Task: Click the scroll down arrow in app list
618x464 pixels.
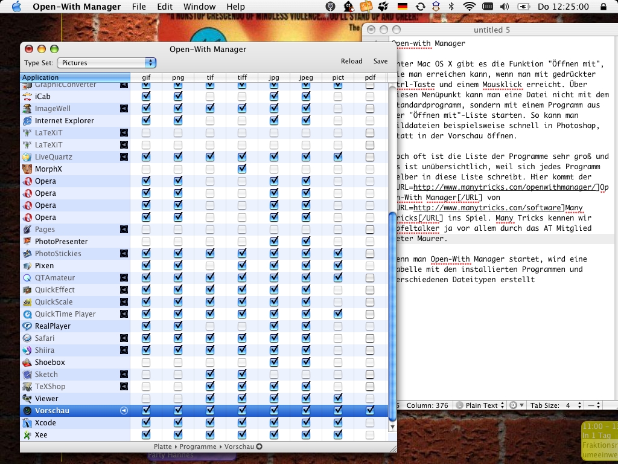Action: click(392, 427)
